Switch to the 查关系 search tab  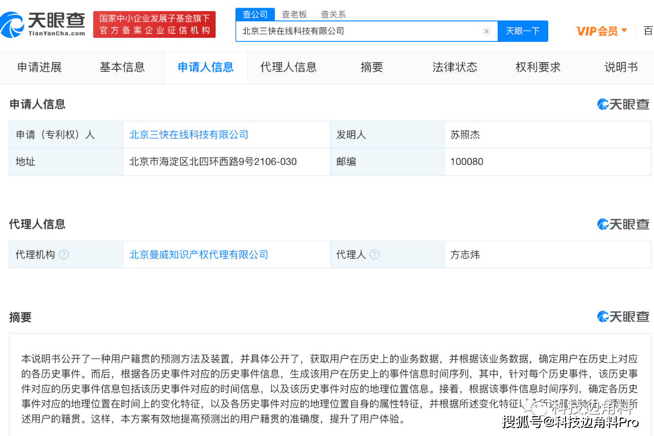[333, 14]
